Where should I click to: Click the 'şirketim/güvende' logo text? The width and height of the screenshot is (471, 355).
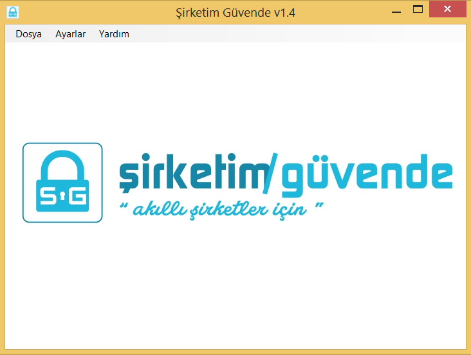pos(286,175)
